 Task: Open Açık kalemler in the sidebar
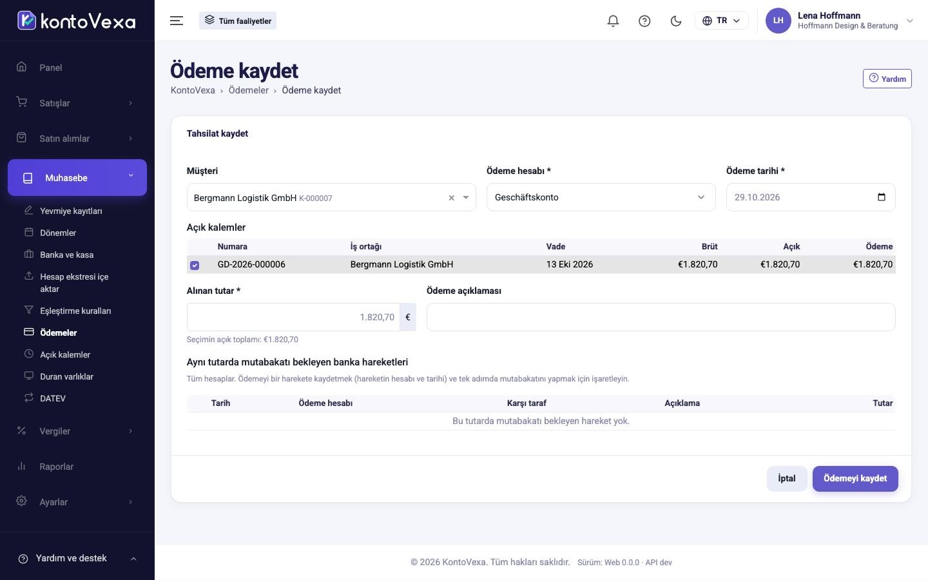65,354
